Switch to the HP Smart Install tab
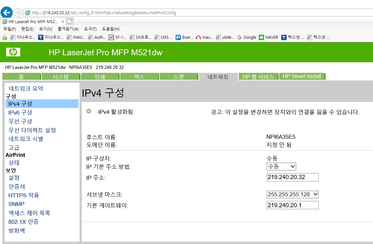373x244 pixels. [x=302, y=76]
